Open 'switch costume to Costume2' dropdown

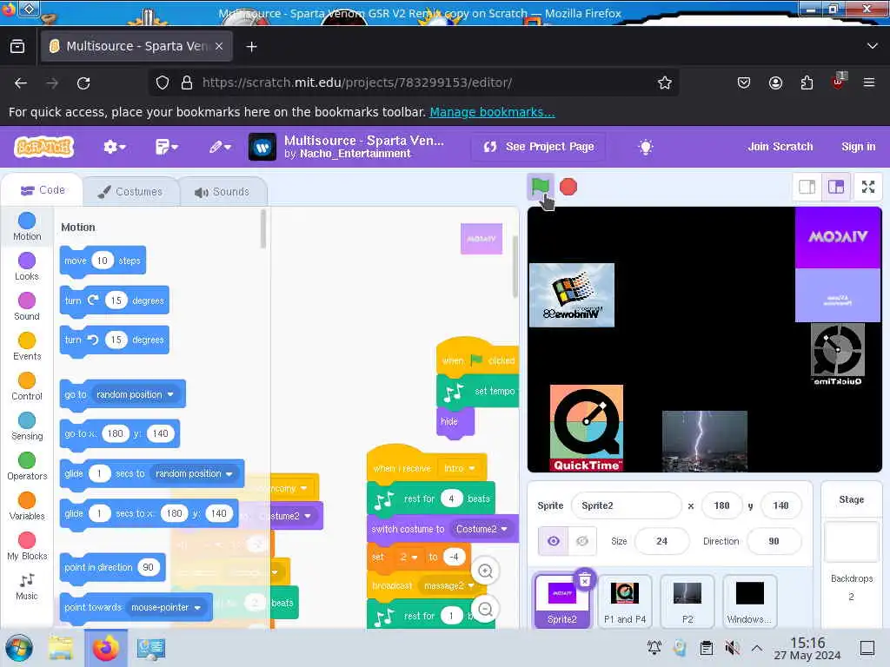click(504, 529)
